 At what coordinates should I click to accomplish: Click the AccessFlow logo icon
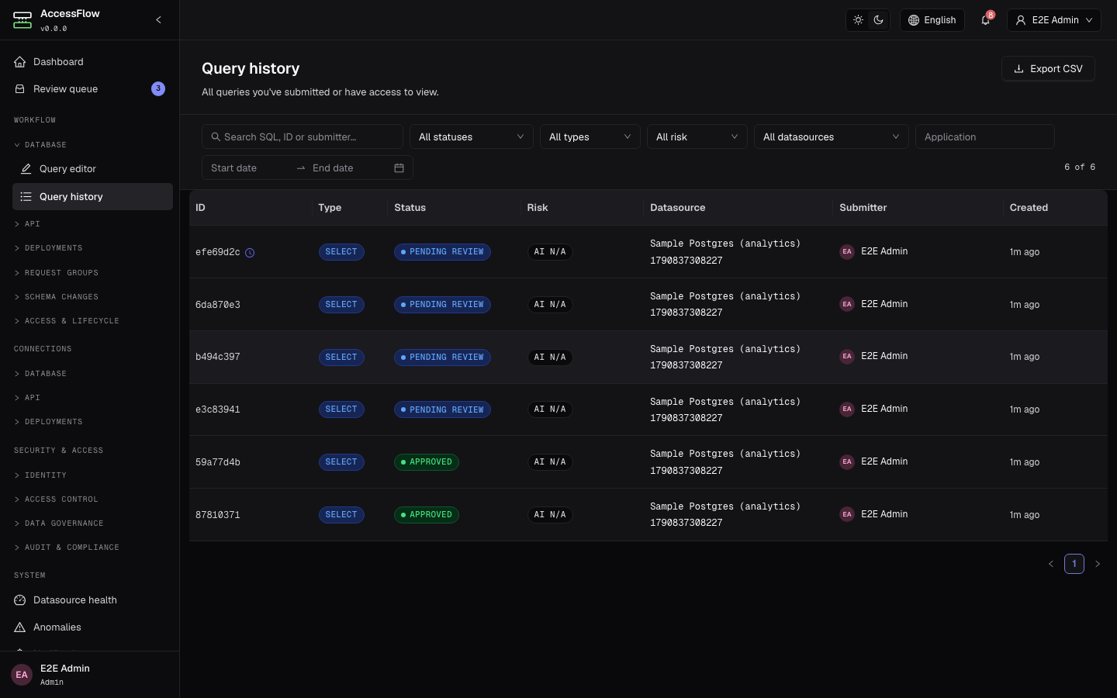click(22, 20)
